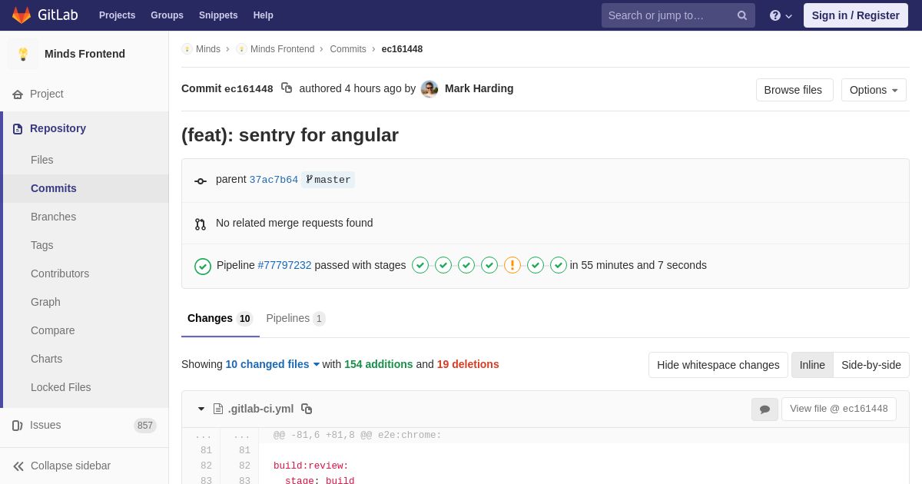Click the second passed pipeline stage icon
Image resolution: width=922 pixels, height=484 pixels.
point(443,265)
